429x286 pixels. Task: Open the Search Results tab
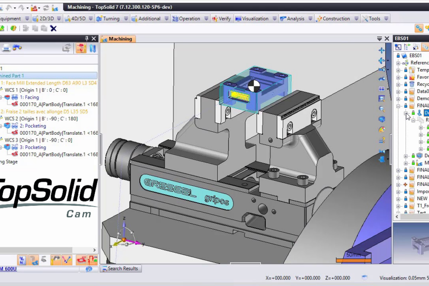(x=121, y=268)
